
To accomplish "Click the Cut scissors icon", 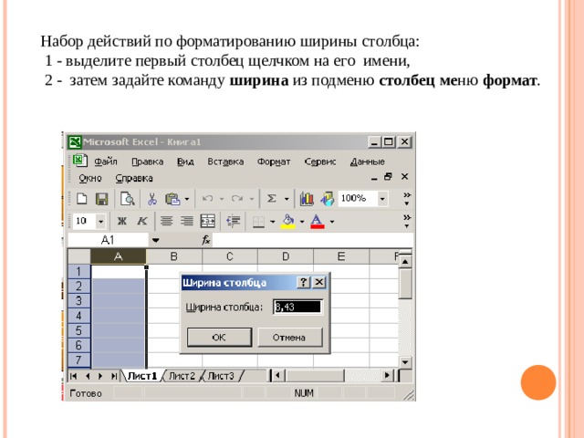I will coord(152,199).
